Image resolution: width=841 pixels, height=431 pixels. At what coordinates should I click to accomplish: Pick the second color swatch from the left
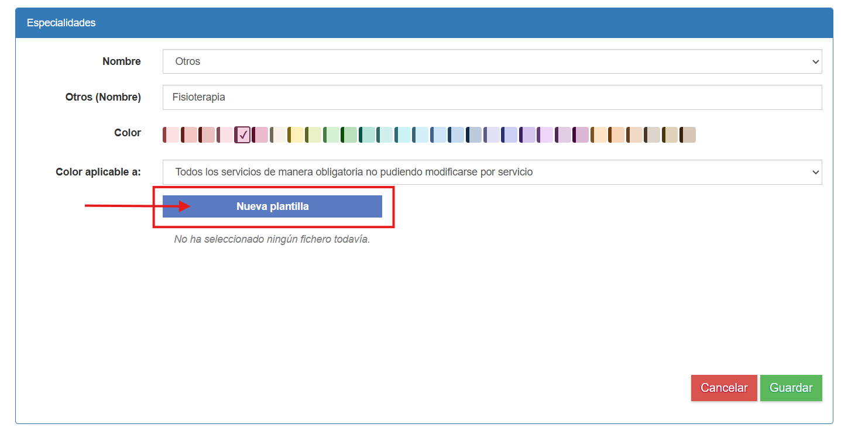pos(189,135)
